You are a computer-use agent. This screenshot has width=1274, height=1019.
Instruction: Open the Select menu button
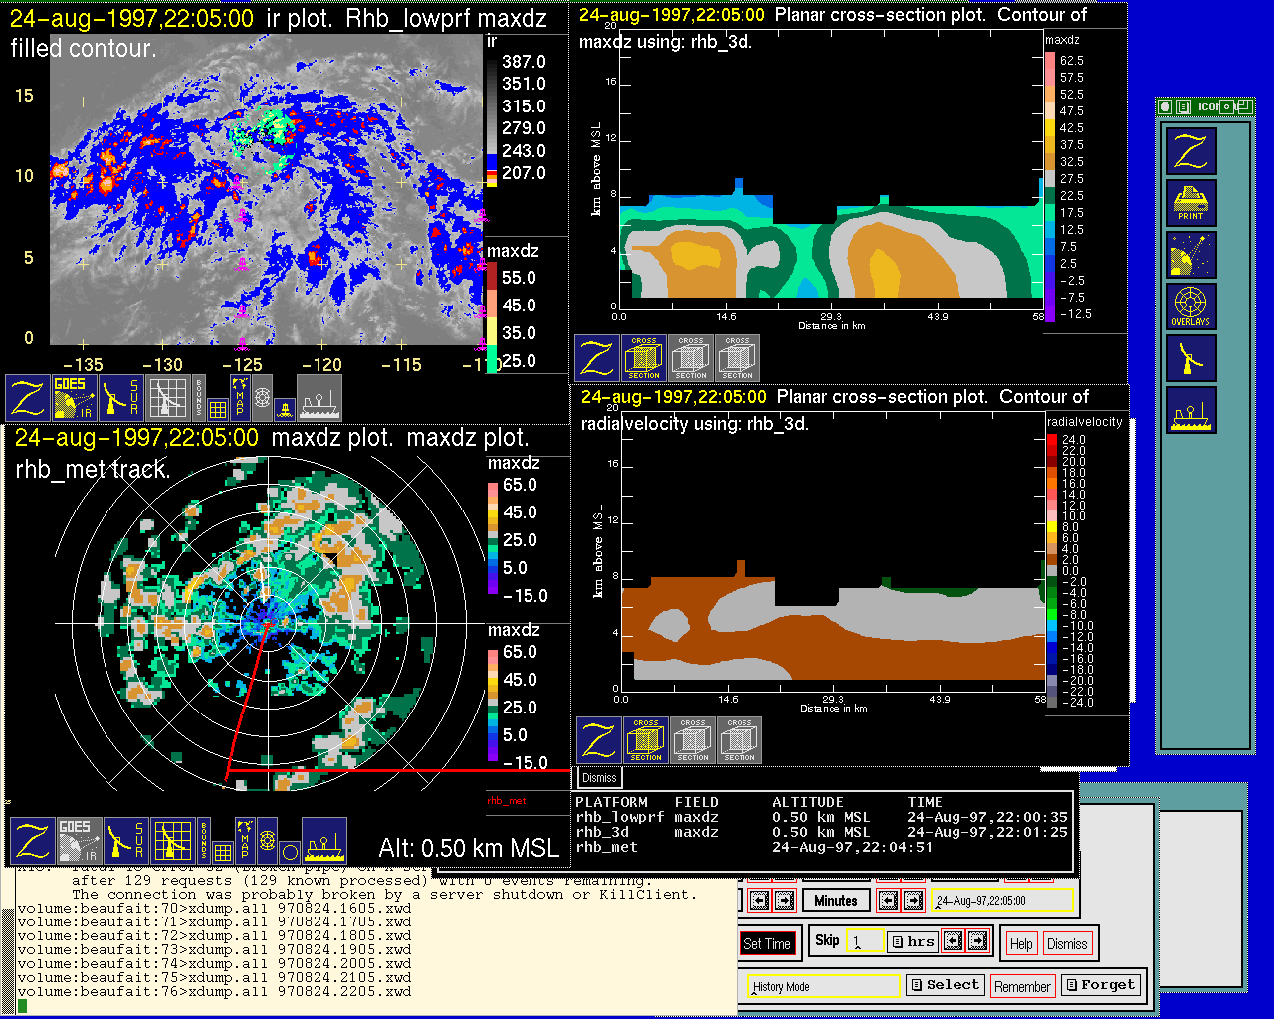coord(944,985)
